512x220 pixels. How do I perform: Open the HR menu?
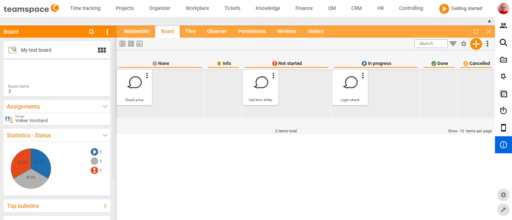[381, 8]
